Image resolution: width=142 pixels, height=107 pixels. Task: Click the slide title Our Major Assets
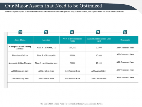point(54,6)
